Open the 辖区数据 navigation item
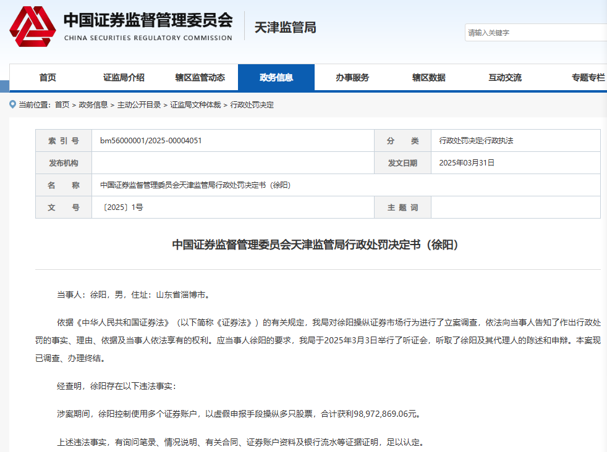607x452 pixels. tap(428, 78)
